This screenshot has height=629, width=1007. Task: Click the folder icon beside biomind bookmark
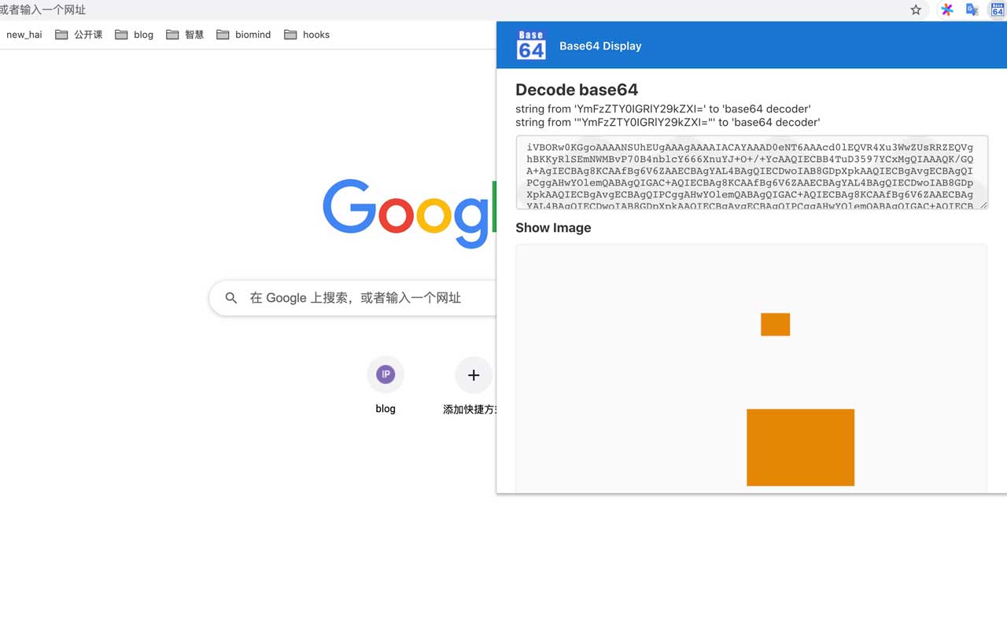coord(223,34)
